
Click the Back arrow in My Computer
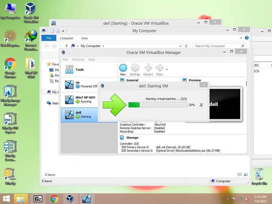[x=47, y=46]
